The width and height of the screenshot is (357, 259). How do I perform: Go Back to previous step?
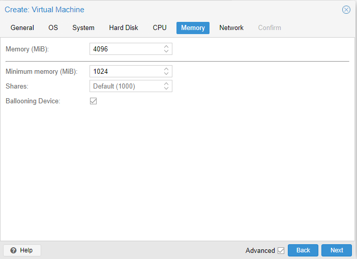(303, 250)
